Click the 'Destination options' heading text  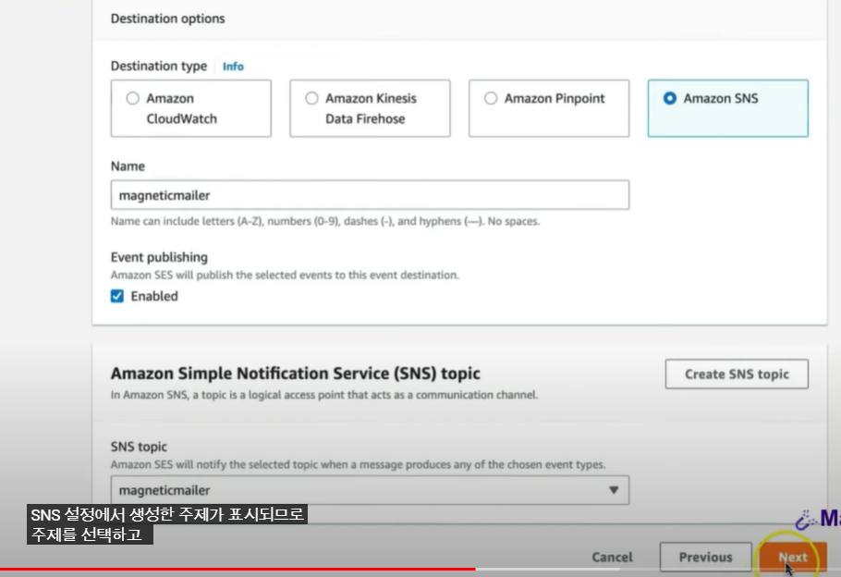click(168, 18)
